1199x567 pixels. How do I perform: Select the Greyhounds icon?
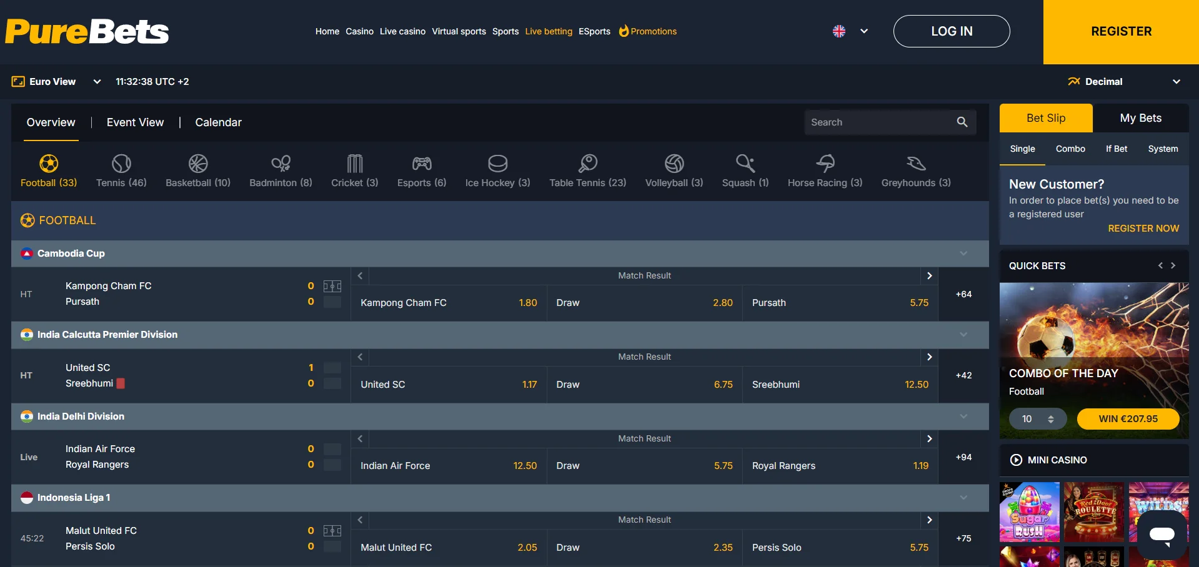click(x=916, y=164)
